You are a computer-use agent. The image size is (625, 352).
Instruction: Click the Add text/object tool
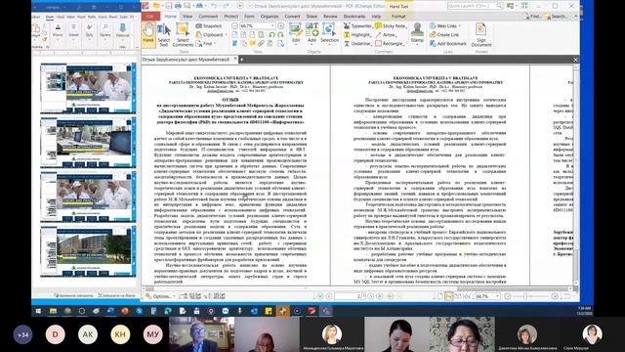[x=312, y=33]
